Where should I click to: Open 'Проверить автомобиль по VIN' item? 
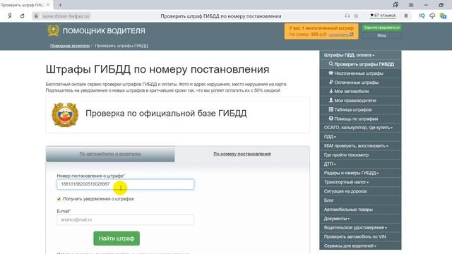click(x=360, y=237)
